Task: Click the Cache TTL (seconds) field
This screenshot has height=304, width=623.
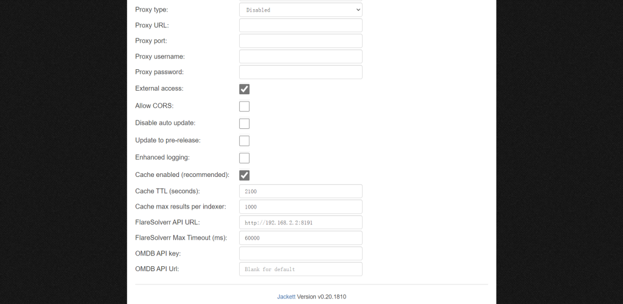Action: click(x=301, y=191)
